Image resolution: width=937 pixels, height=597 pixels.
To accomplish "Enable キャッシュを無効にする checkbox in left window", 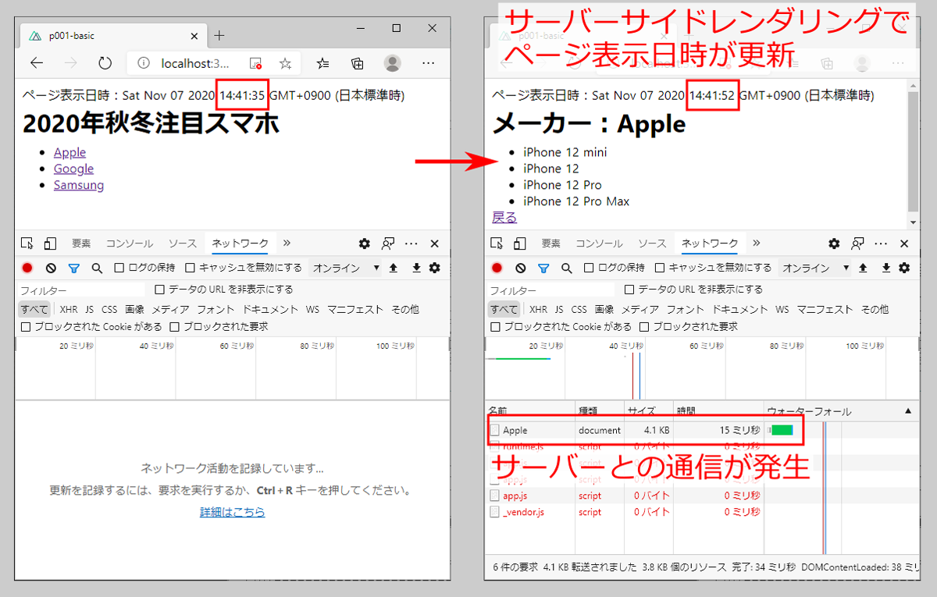I will pos(191,268).
